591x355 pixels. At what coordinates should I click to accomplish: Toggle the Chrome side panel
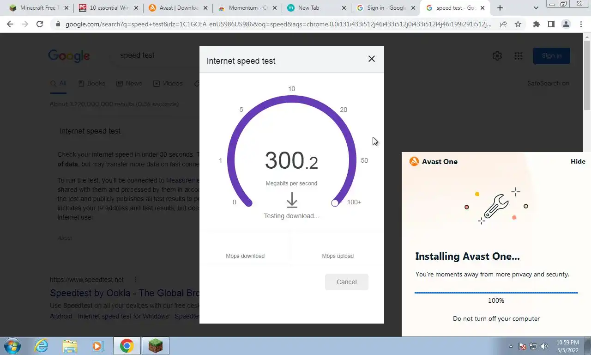tap(551, 24)
